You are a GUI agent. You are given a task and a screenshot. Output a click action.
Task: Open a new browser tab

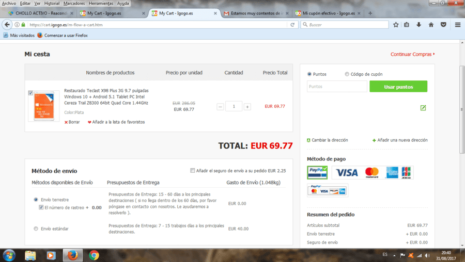coord(370,13)
